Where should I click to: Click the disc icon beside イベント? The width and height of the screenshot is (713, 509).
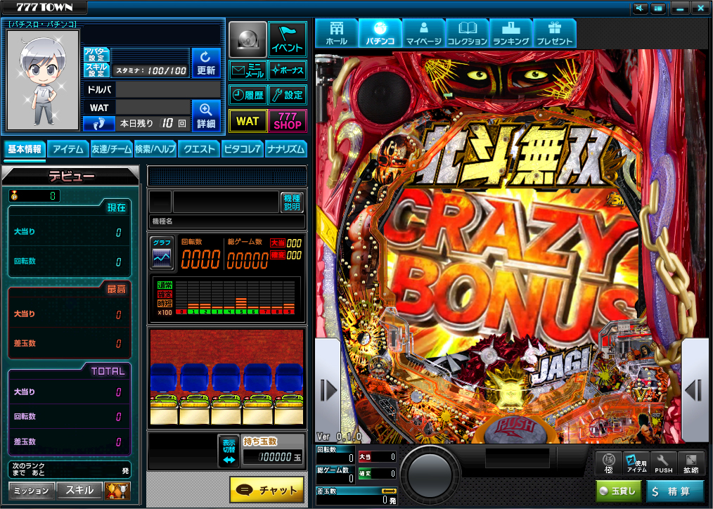(248, 39)
